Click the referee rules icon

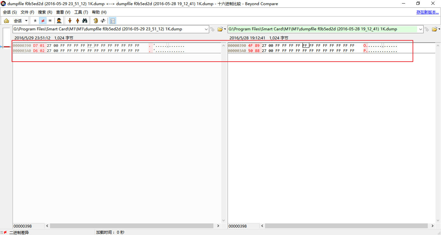[x=59, y=21]
